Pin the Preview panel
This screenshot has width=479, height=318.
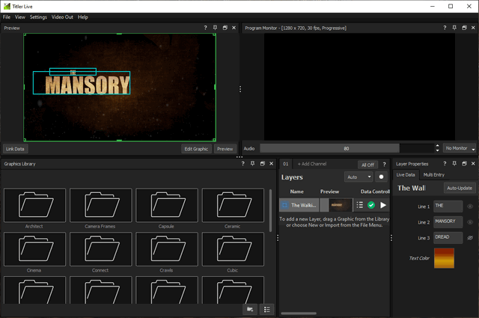[x=215, y=28]
